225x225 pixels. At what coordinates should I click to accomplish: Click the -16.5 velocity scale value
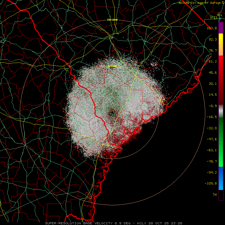coord(212,117)
